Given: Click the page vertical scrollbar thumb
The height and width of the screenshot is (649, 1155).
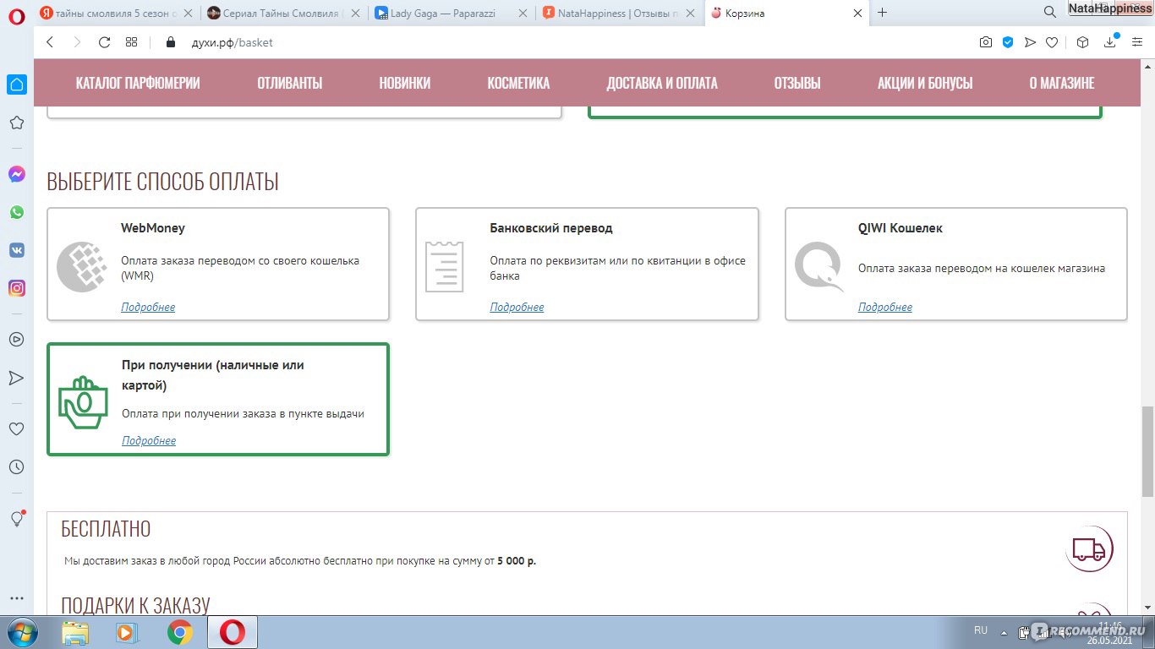Looking at the screenshot, I should 1147,452.
